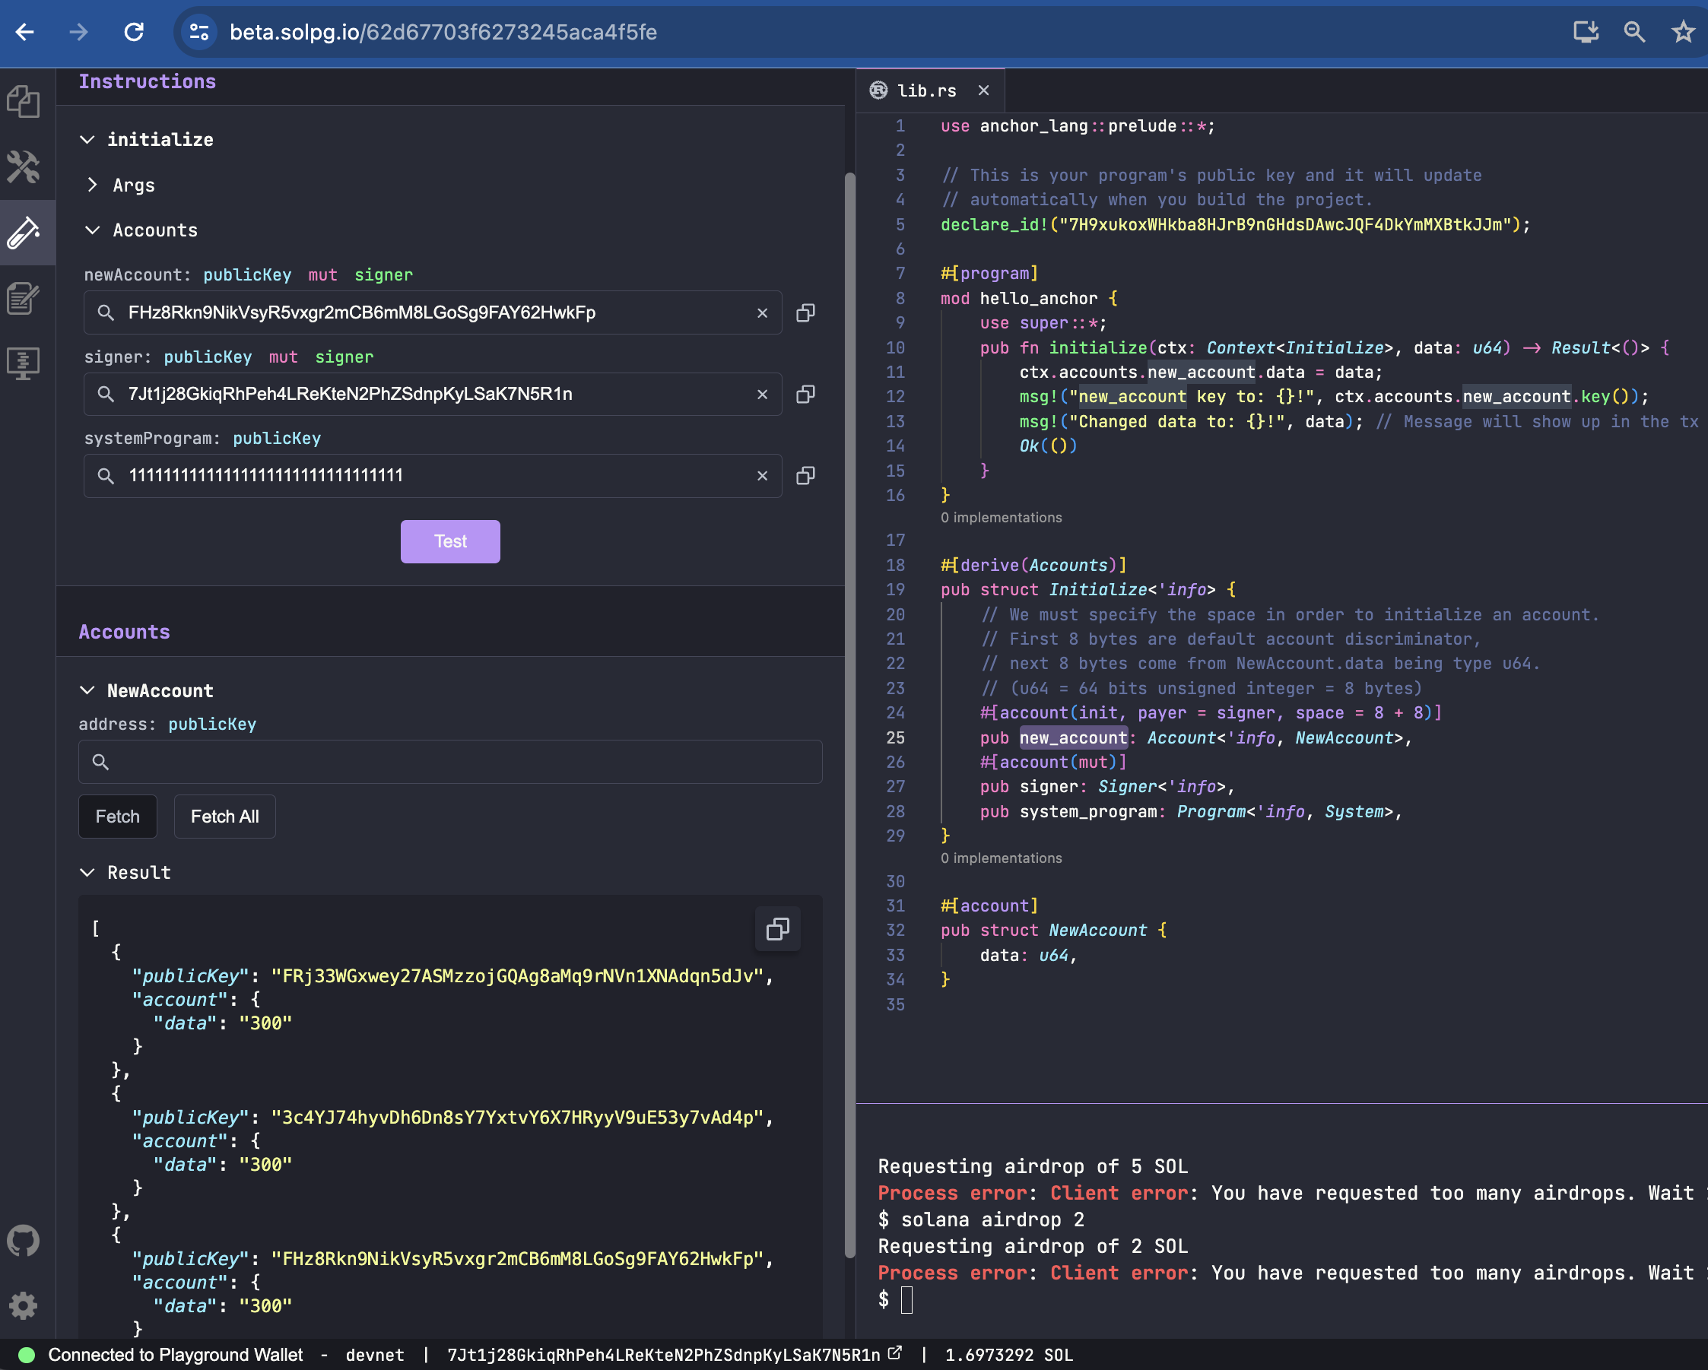Click the Rust icon on lib.rs tab

878,90
